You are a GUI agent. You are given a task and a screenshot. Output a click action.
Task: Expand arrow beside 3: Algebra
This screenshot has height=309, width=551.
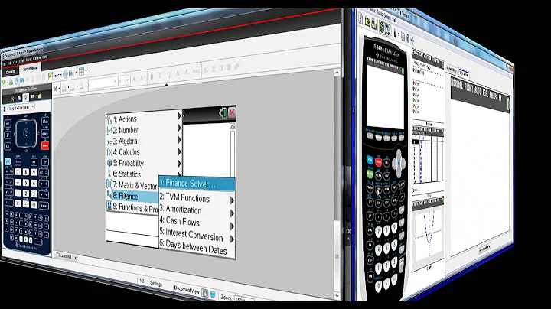pos(180,140)
